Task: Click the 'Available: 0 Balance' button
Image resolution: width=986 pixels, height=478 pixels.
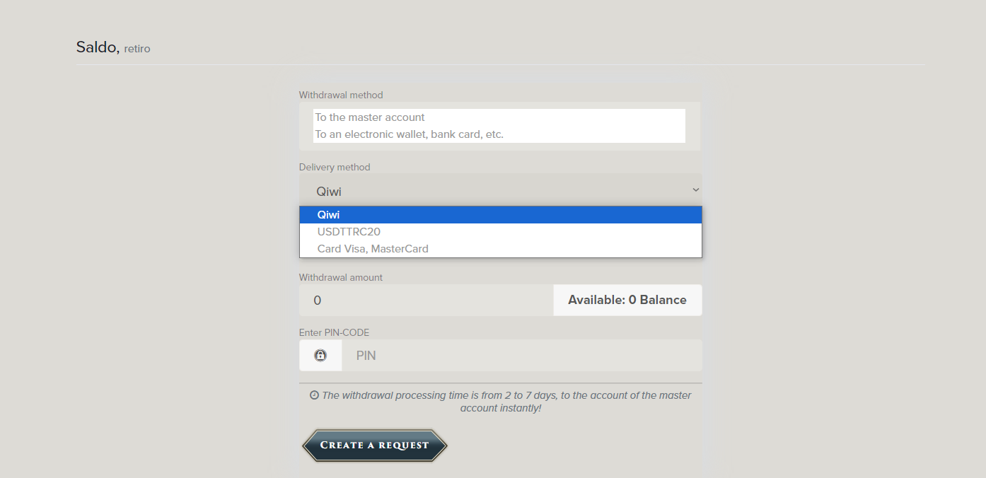Action: click(627, 301)
